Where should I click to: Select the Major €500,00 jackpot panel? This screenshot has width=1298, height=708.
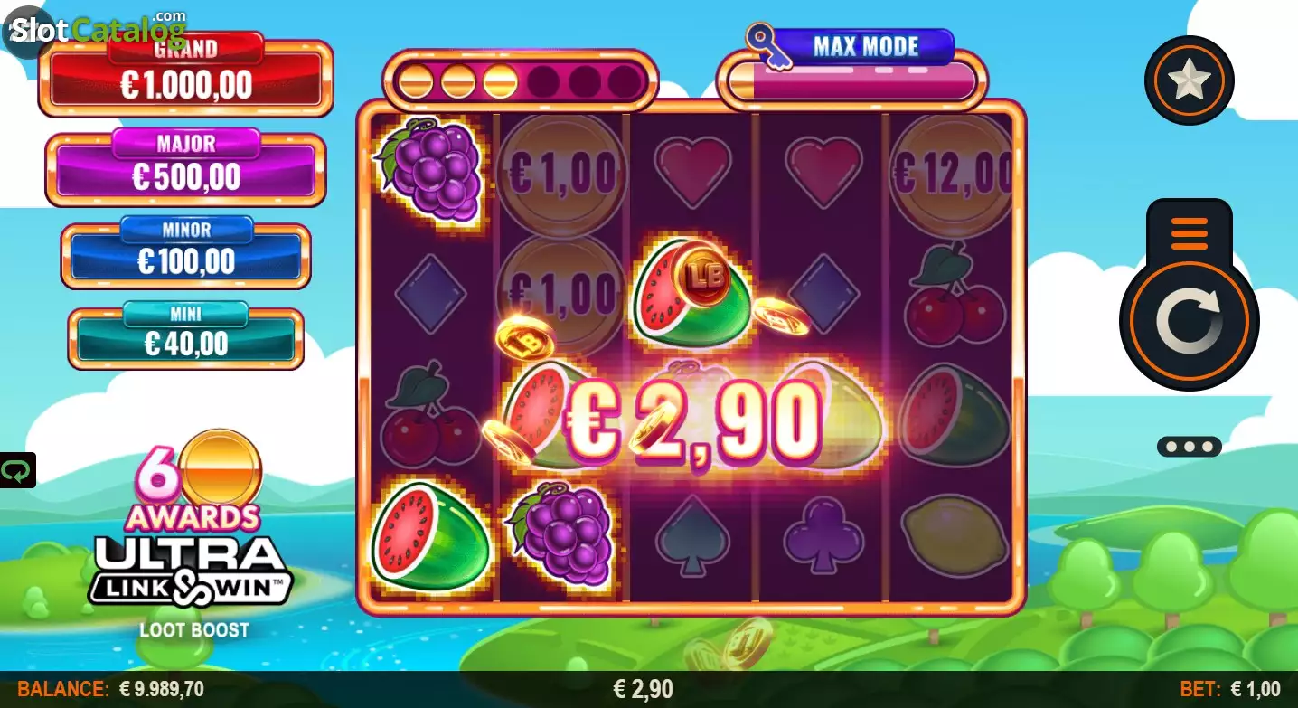point(185,169)
